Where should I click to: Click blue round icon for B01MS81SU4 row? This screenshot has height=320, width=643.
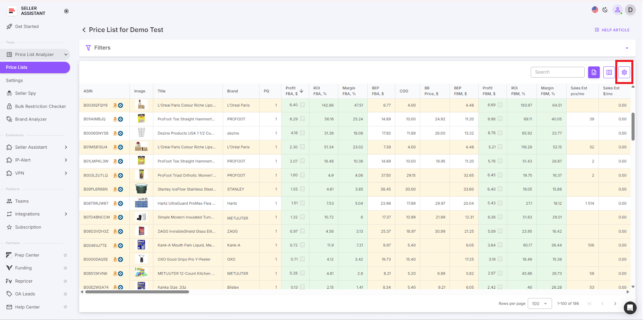coord(121,148)
